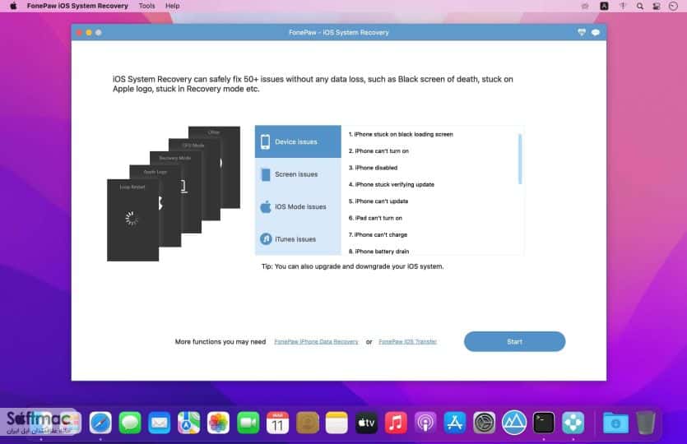Switch to iOS Mode issues tab label
Image resolution: width=687 pixels, height=444 pixels.
[x=300, y=206]
